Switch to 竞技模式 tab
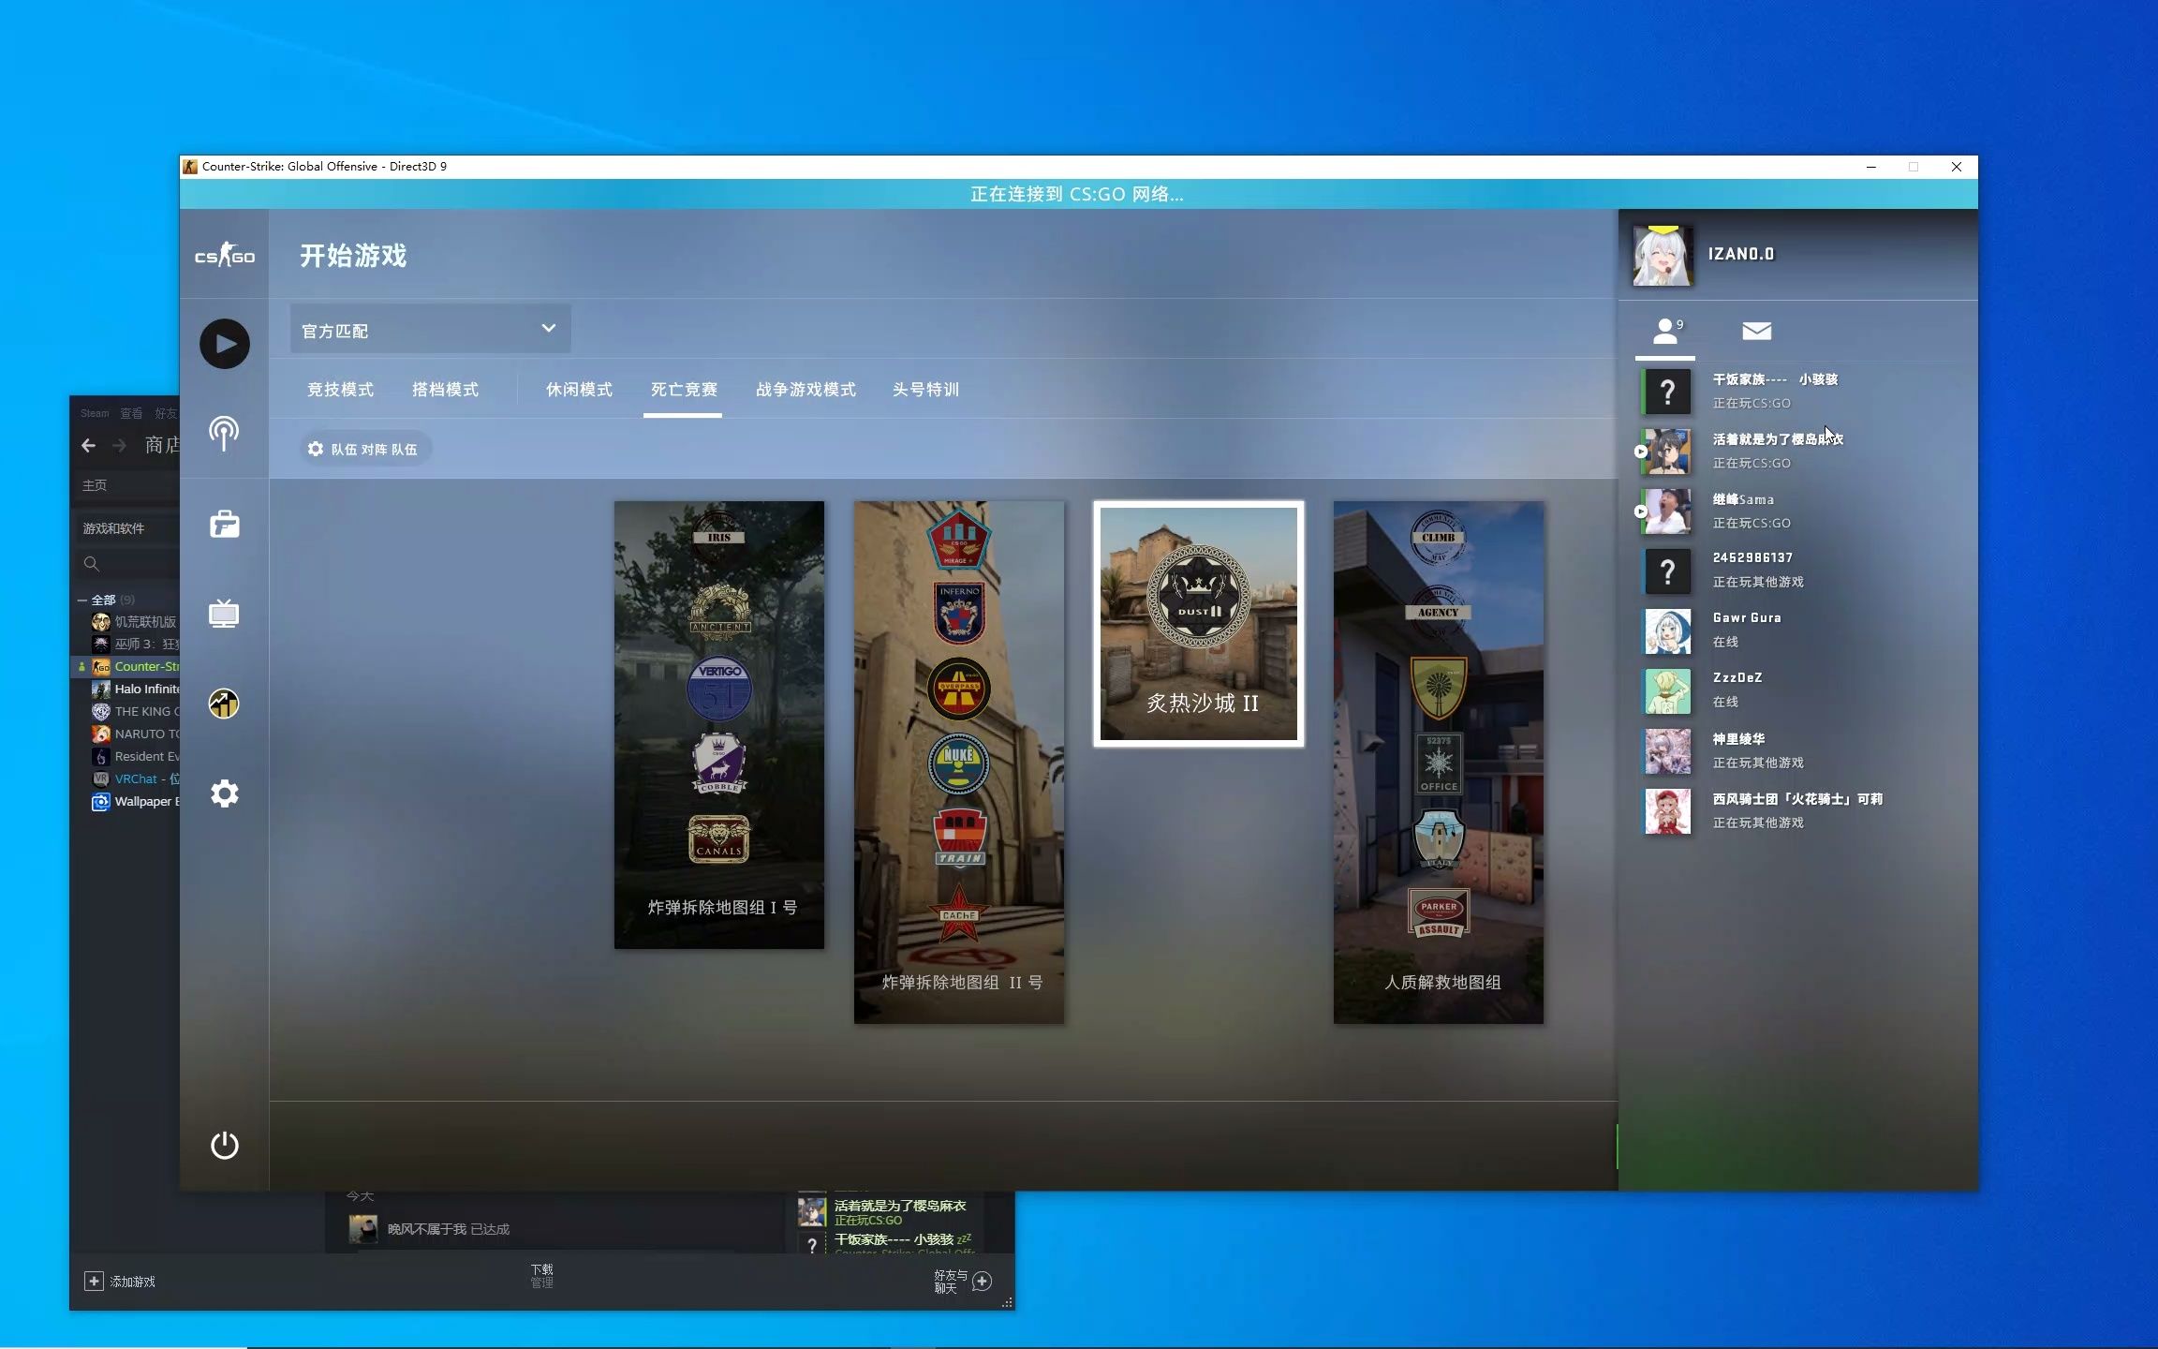 (339, 389)
